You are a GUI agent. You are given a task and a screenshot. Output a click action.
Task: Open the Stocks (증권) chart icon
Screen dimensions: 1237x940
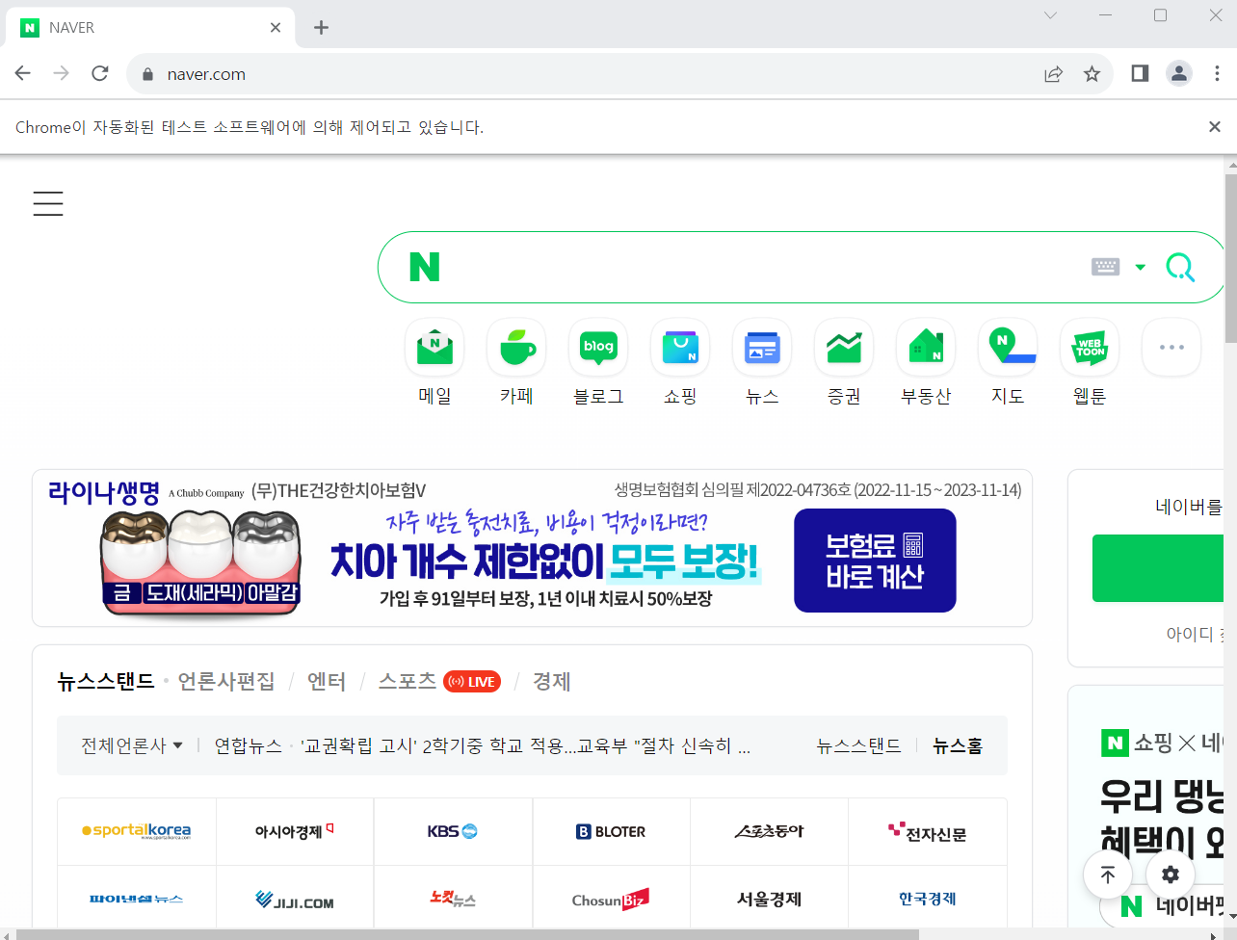click(x=844, y=348)
